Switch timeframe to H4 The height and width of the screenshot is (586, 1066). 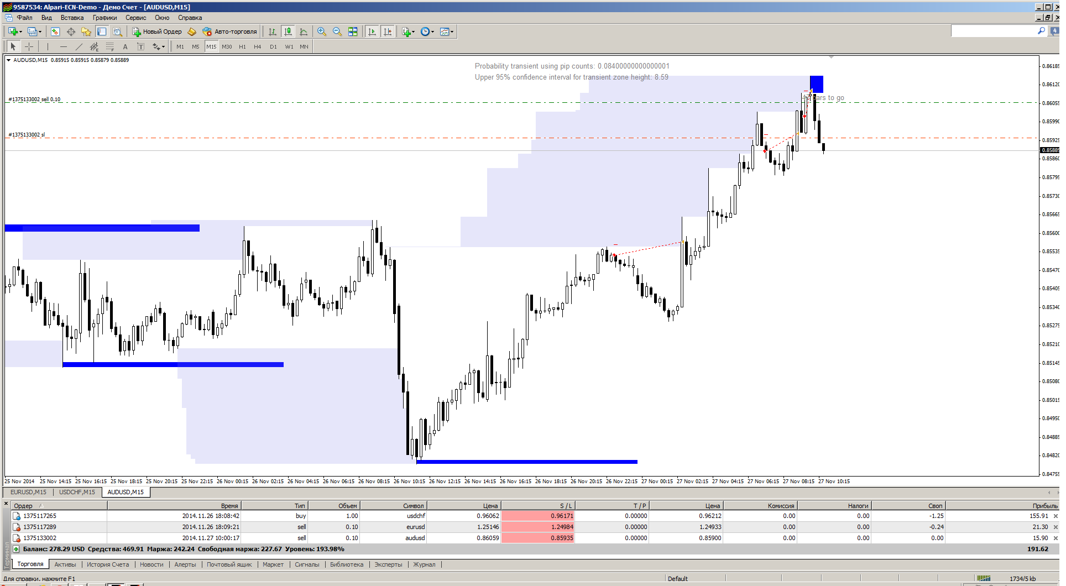258,46
